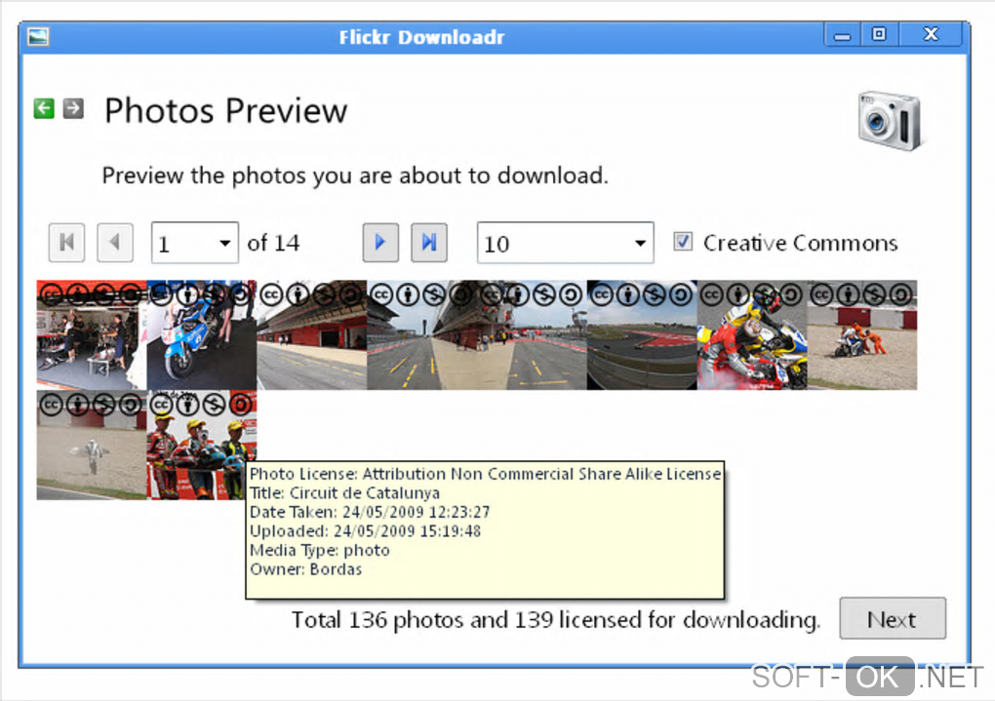Image resolution: width=995 pixels, height=701 pixels.
Task: Click the gray forward arrow icon
Action: (x=73, y=108)
